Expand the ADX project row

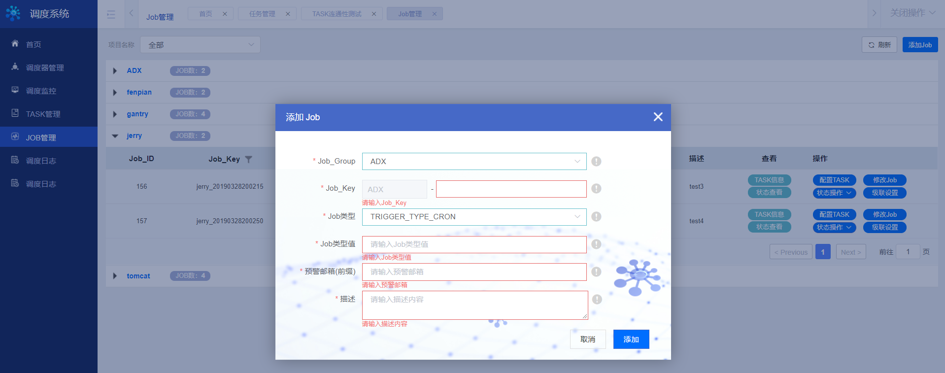click(115, 71)
